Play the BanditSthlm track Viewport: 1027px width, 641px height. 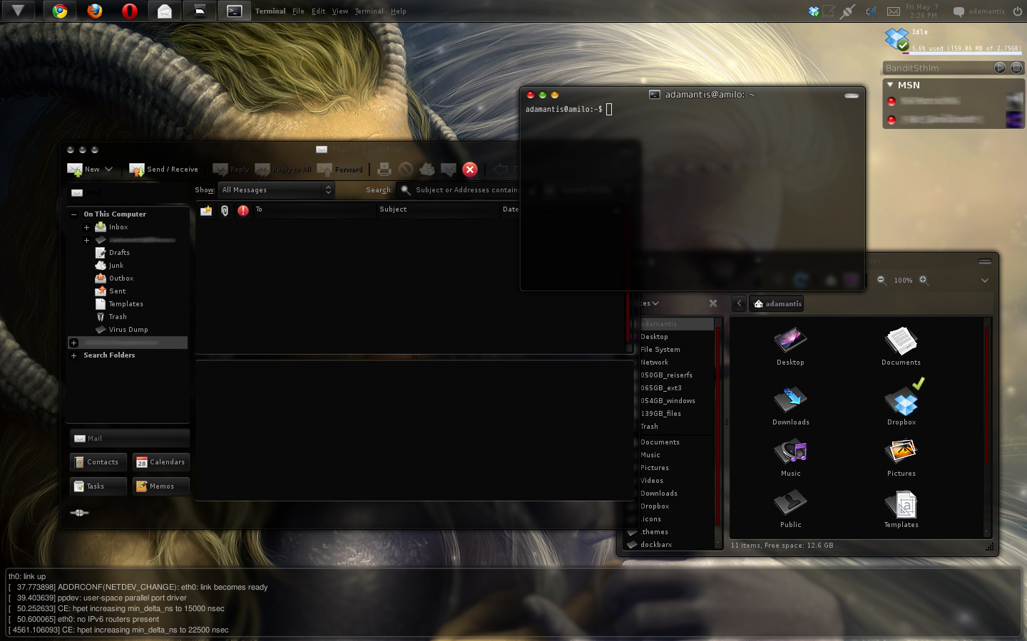pos(1000,68)
